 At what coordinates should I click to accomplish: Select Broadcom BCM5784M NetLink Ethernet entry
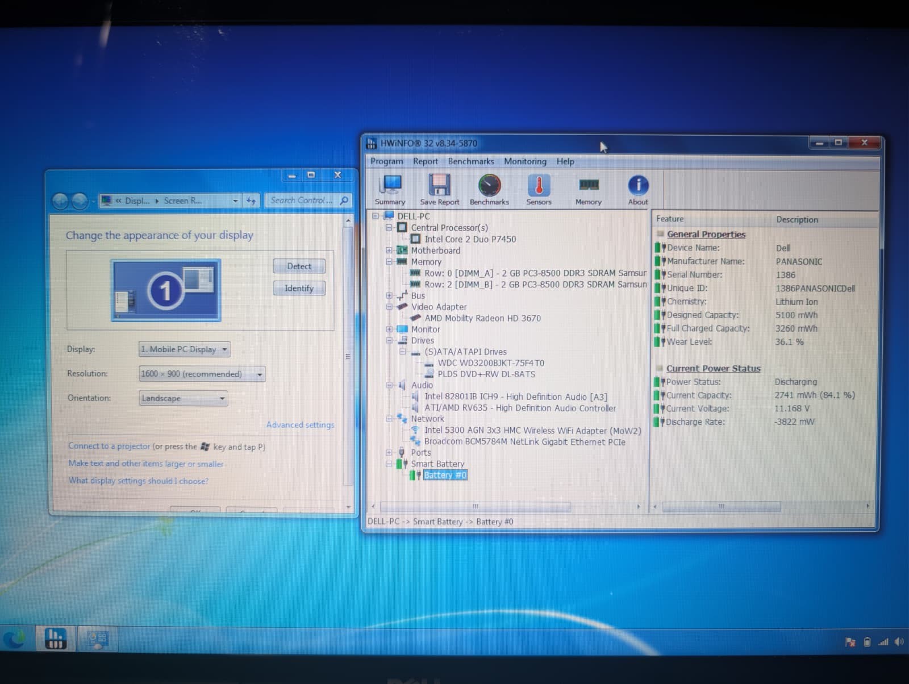click(525, 442)
